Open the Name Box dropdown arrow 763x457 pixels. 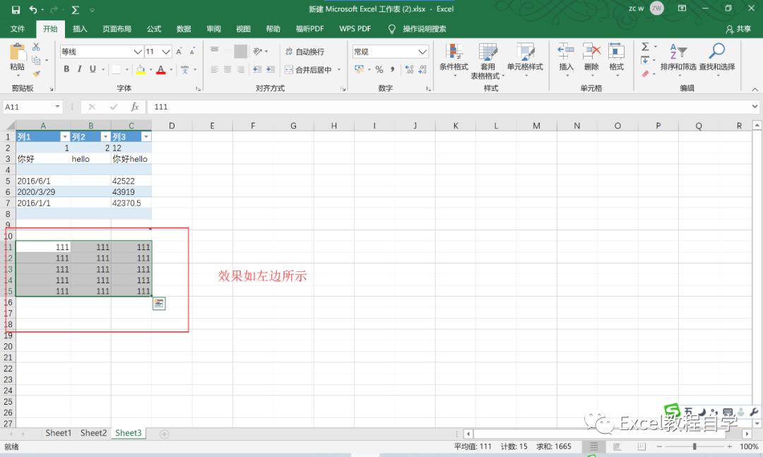57,107
